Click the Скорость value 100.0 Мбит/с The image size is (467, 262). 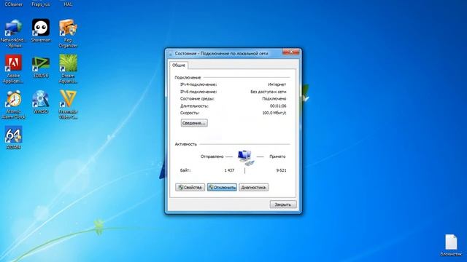pyautogui.click(x=274, y=114)
